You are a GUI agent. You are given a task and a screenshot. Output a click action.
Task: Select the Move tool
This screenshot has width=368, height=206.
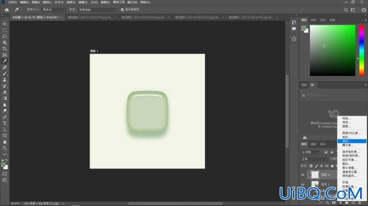click(5, 24)
